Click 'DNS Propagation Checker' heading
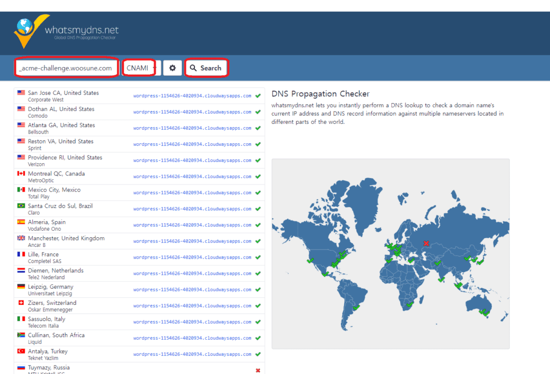 320,94
